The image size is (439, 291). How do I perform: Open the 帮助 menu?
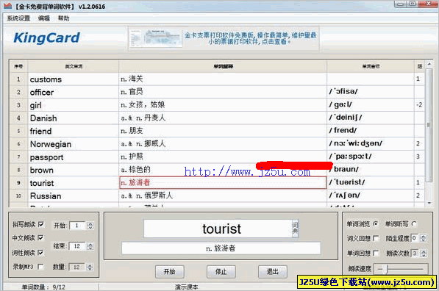tap(63, 18)
